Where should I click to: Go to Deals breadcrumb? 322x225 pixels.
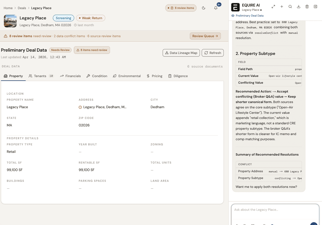click(22, 8)
